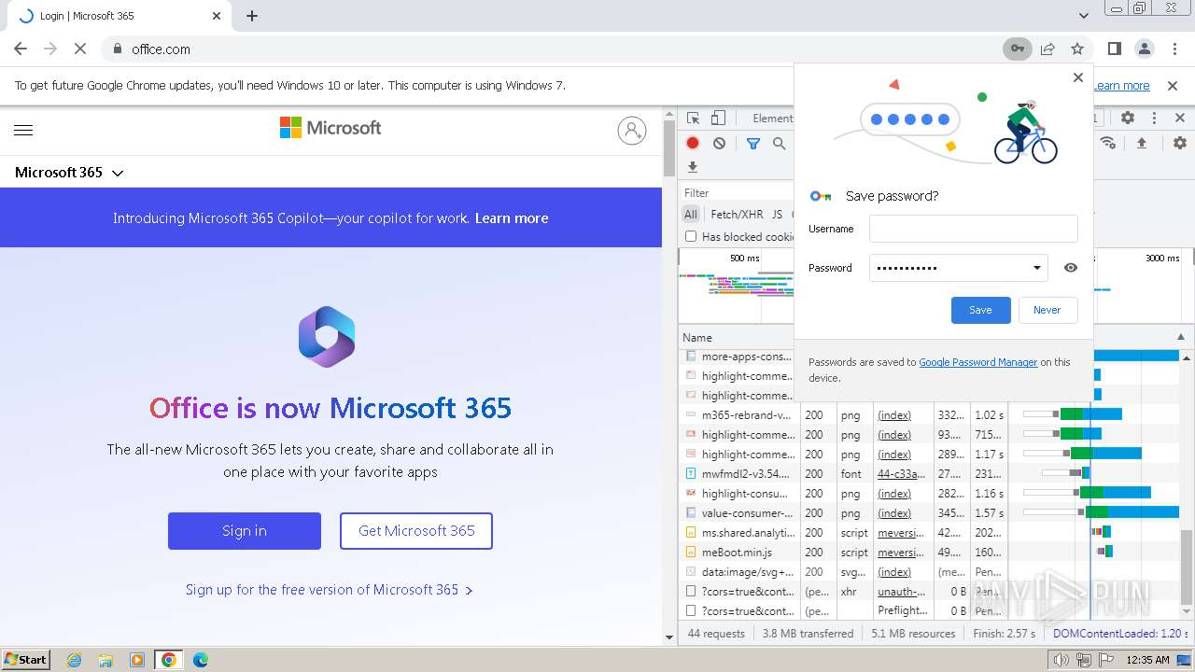Open Chrome's three-dot menu
Viewport: 1195px width, 672px height.
[1174, 49]
